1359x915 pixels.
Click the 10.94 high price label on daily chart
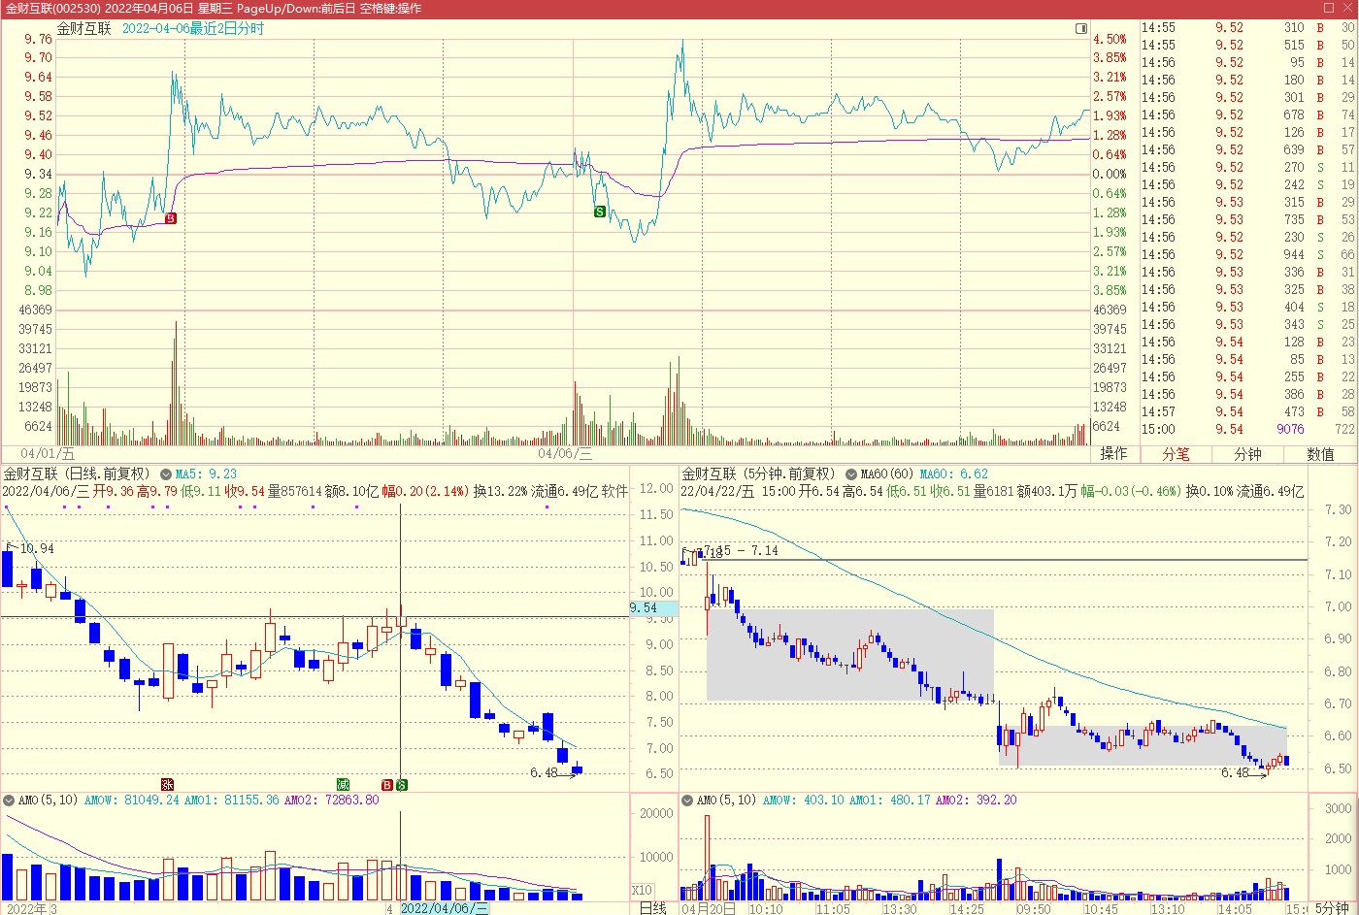[37, 548]
